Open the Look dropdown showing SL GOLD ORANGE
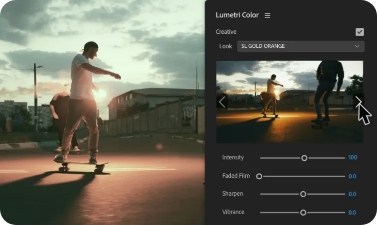This screenshot has width=377, height=225. pyautogui.click(x=301, y=46)
